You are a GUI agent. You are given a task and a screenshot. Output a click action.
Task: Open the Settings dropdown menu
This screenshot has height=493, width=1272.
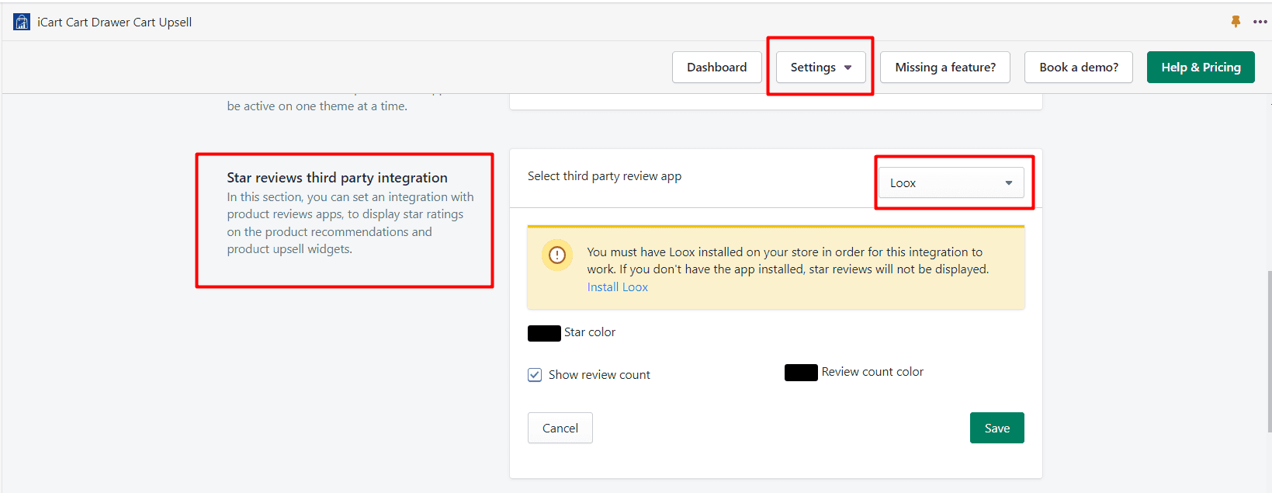820,67
